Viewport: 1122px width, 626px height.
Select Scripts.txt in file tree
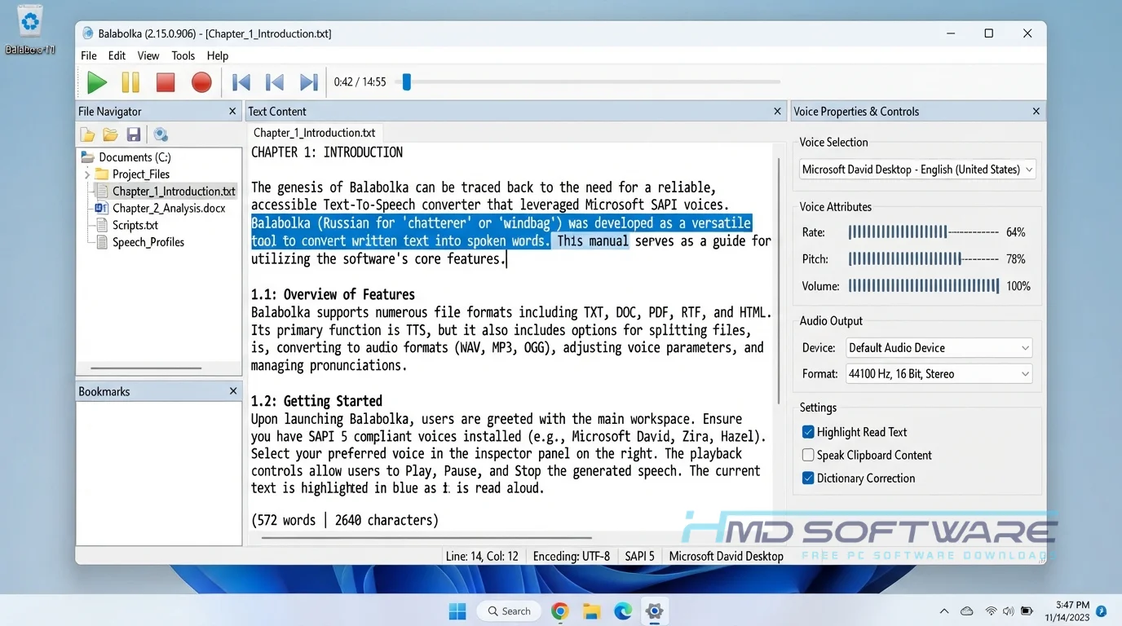click(x=135, y=226)
